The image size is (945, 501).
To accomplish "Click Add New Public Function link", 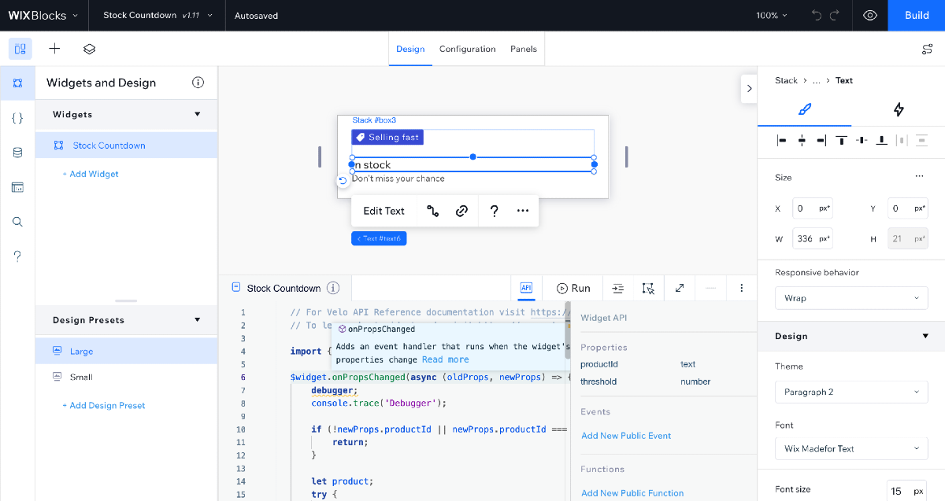I will 632,493.
